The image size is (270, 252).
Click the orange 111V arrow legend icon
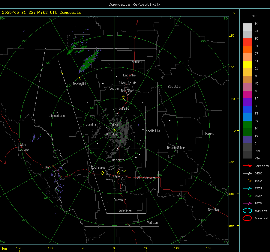(247, 181)
